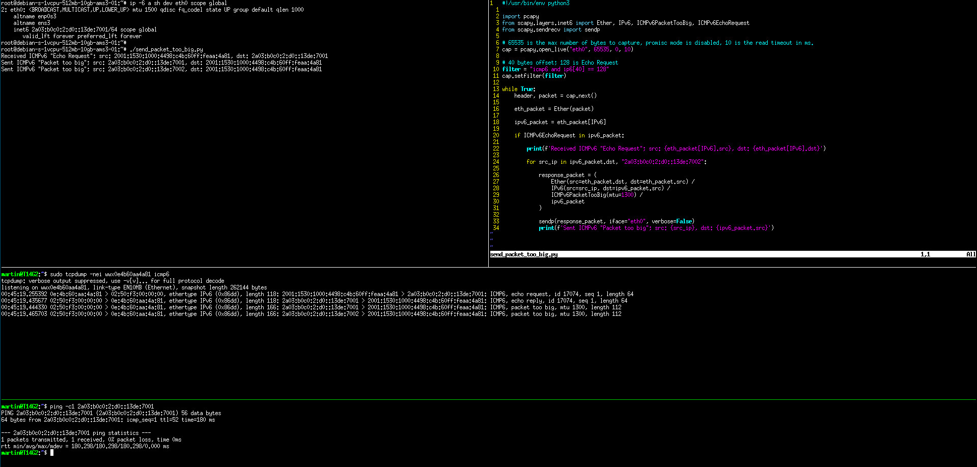Click the 'Received ICMPv6 Echo Request' output line

pos(164,56)
